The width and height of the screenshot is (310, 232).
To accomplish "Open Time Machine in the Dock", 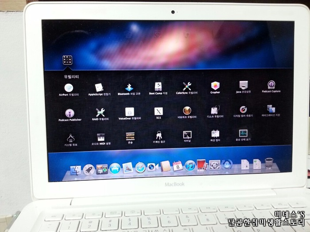I will coord(227,164).
